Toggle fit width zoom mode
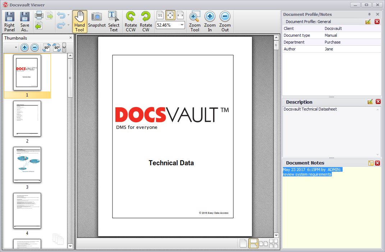The image size is (385, 252). pyautogui.click(x=180, y=15)
